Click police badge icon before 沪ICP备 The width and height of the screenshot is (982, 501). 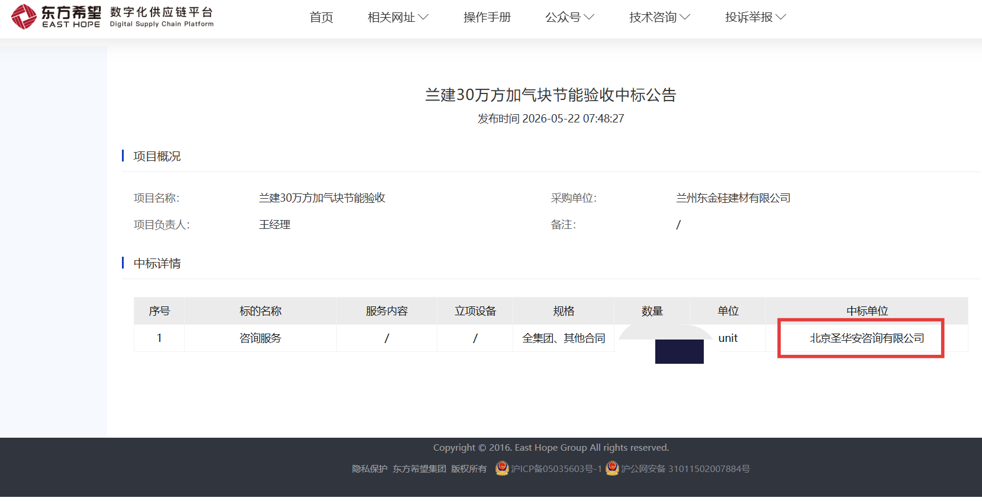[502, 468]
